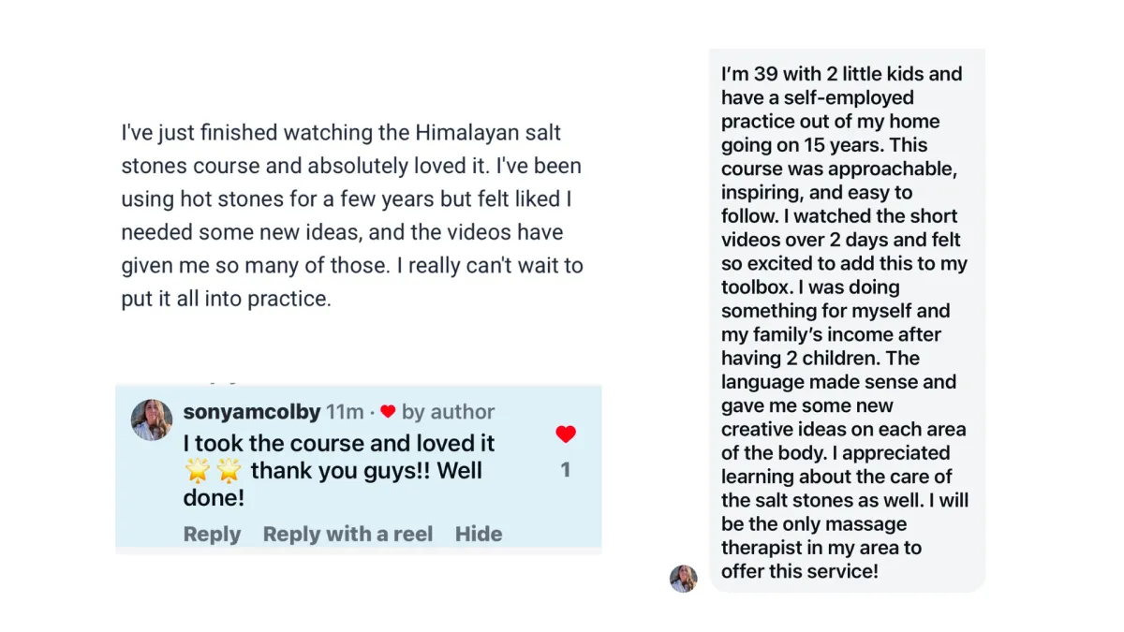Click the small avatar beside the message bubble

[683, 579]
